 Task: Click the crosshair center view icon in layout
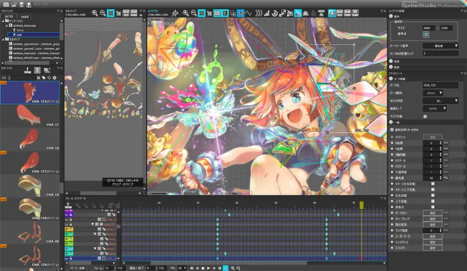tap(175, 12)
